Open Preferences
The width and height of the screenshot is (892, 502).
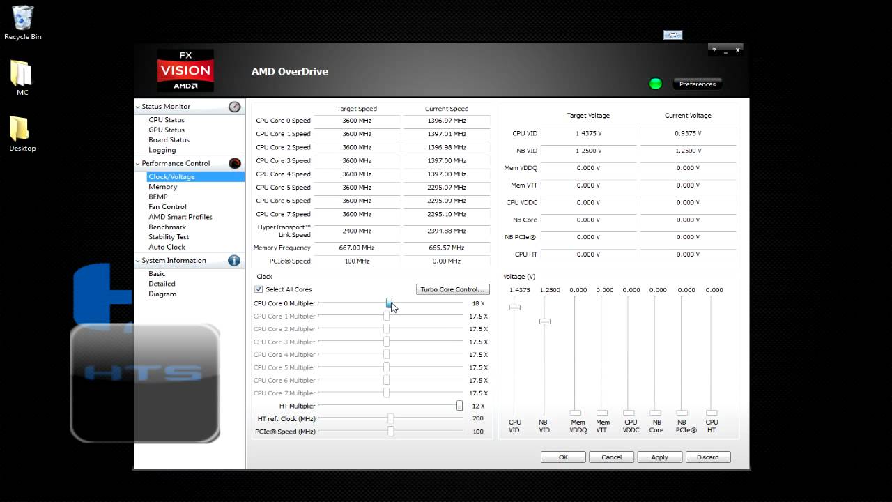(x=698, y=84)
